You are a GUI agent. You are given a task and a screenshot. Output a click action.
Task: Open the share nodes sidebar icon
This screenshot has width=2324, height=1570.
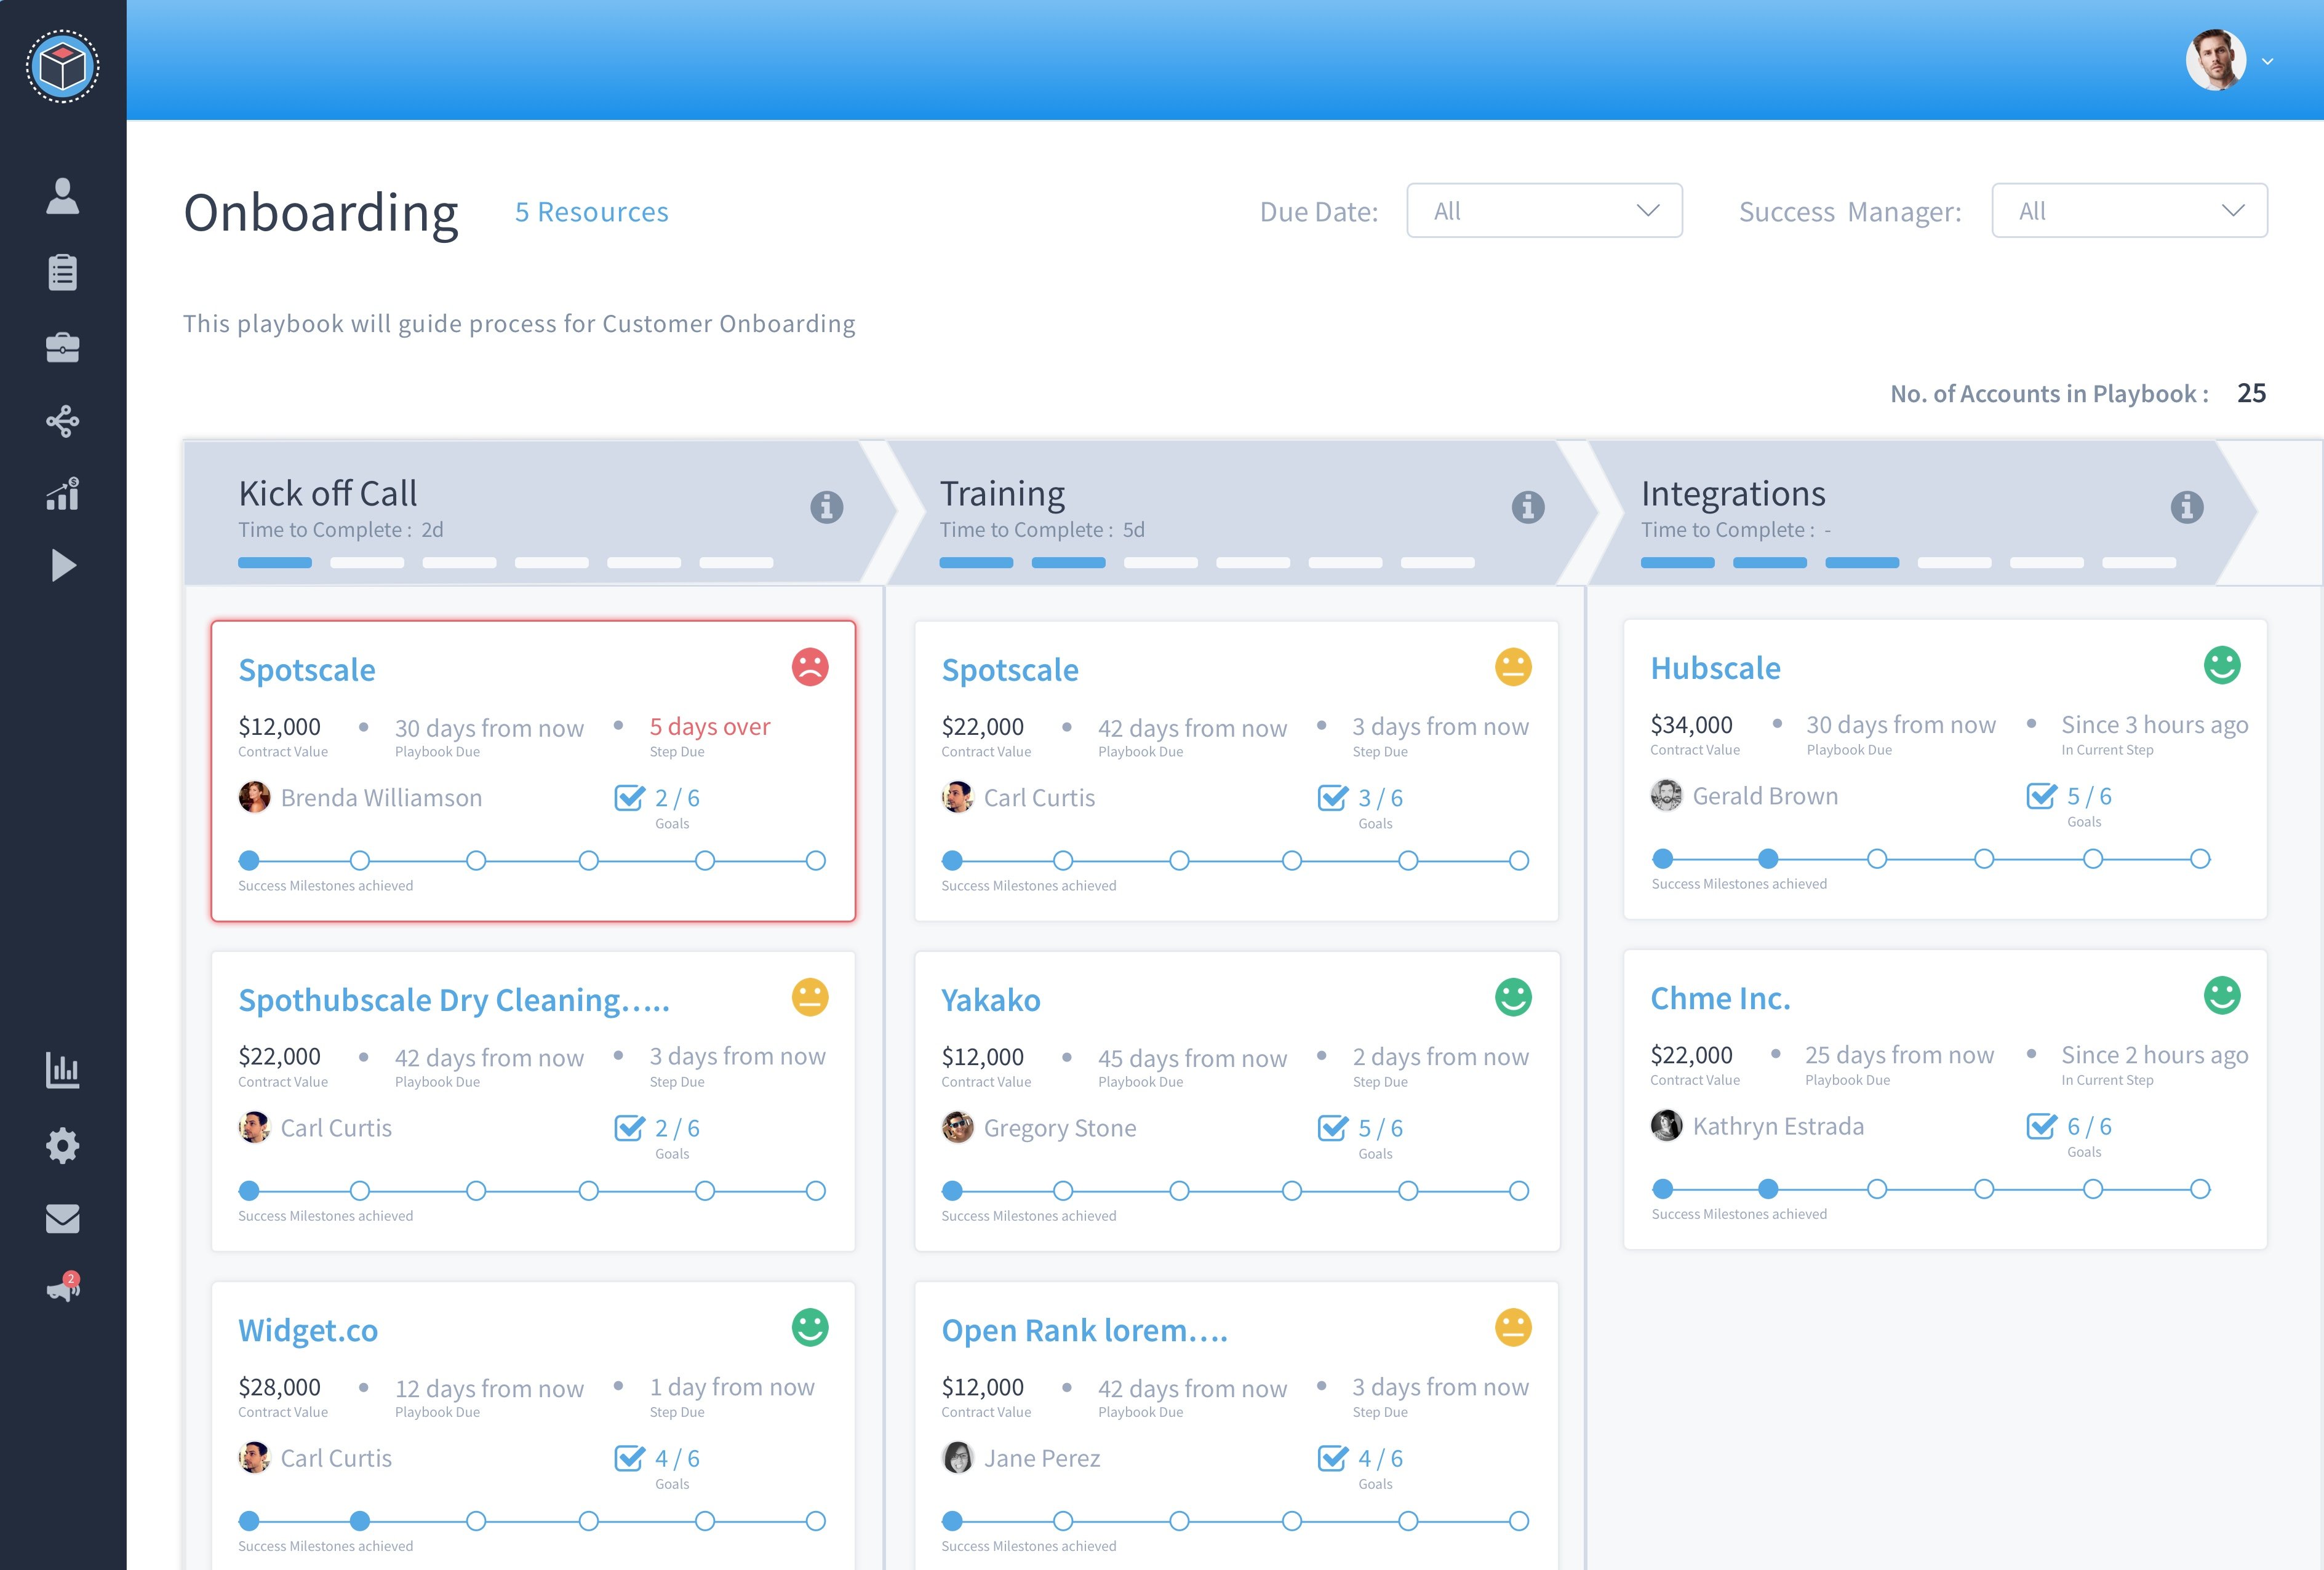(62, 421)
